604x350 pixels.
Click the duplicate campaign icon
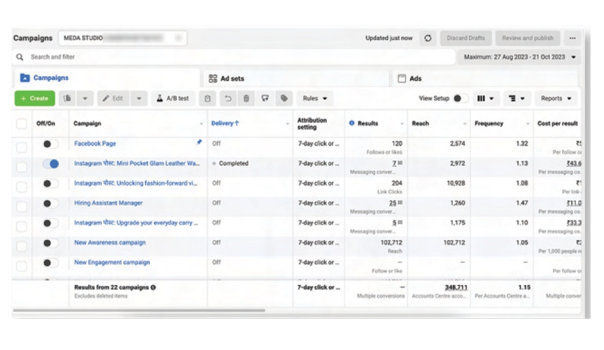tap(67, 99)
